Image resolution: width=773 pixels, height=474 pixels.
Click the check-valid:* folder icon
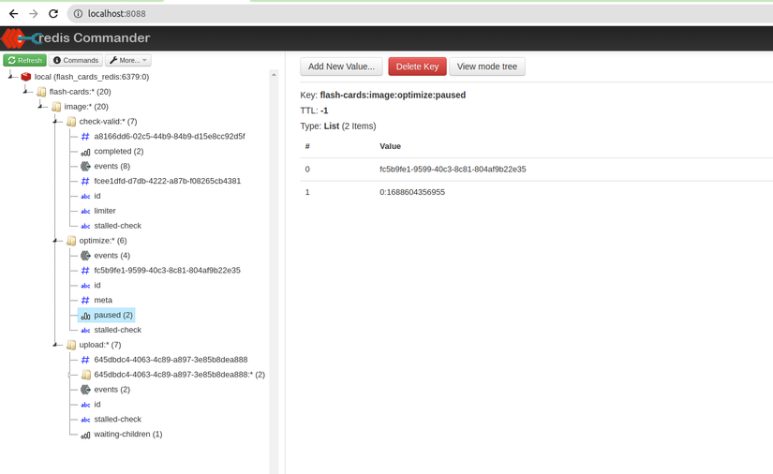coord(71,121)
